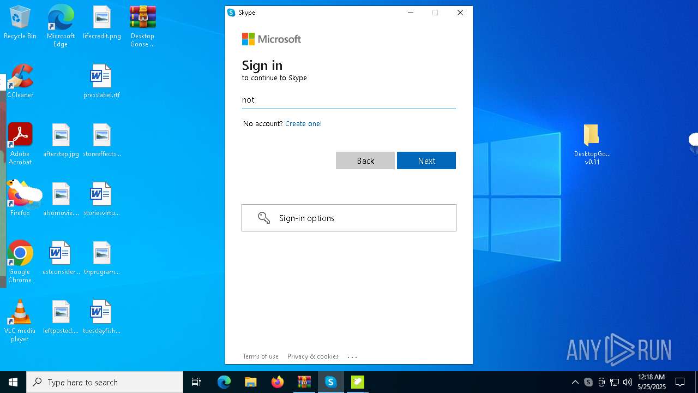Image resolution: width=698 pixels, height=393 pixels.
Task: Select Desktop Goose archive on desktop
Action: pos(142,26)
